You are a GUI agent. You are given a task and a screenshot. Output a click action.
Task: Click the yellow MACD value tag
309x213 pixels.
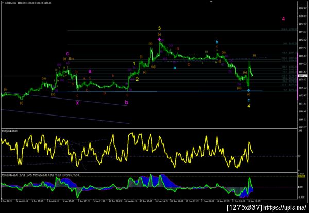302,176
